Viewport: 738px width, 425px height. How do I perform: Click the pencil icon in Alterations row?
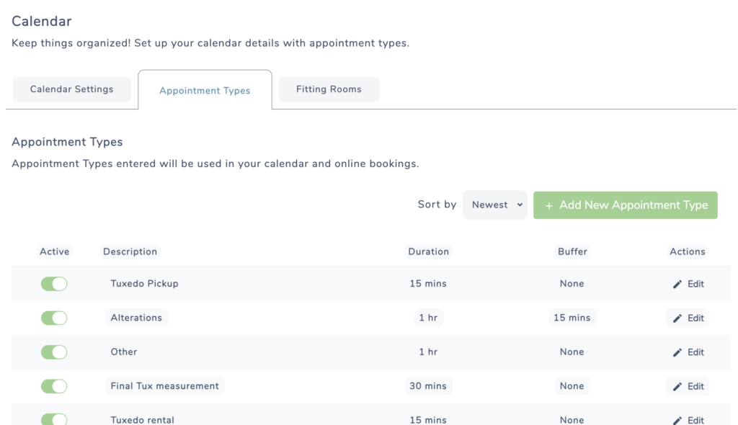(677, 318)
